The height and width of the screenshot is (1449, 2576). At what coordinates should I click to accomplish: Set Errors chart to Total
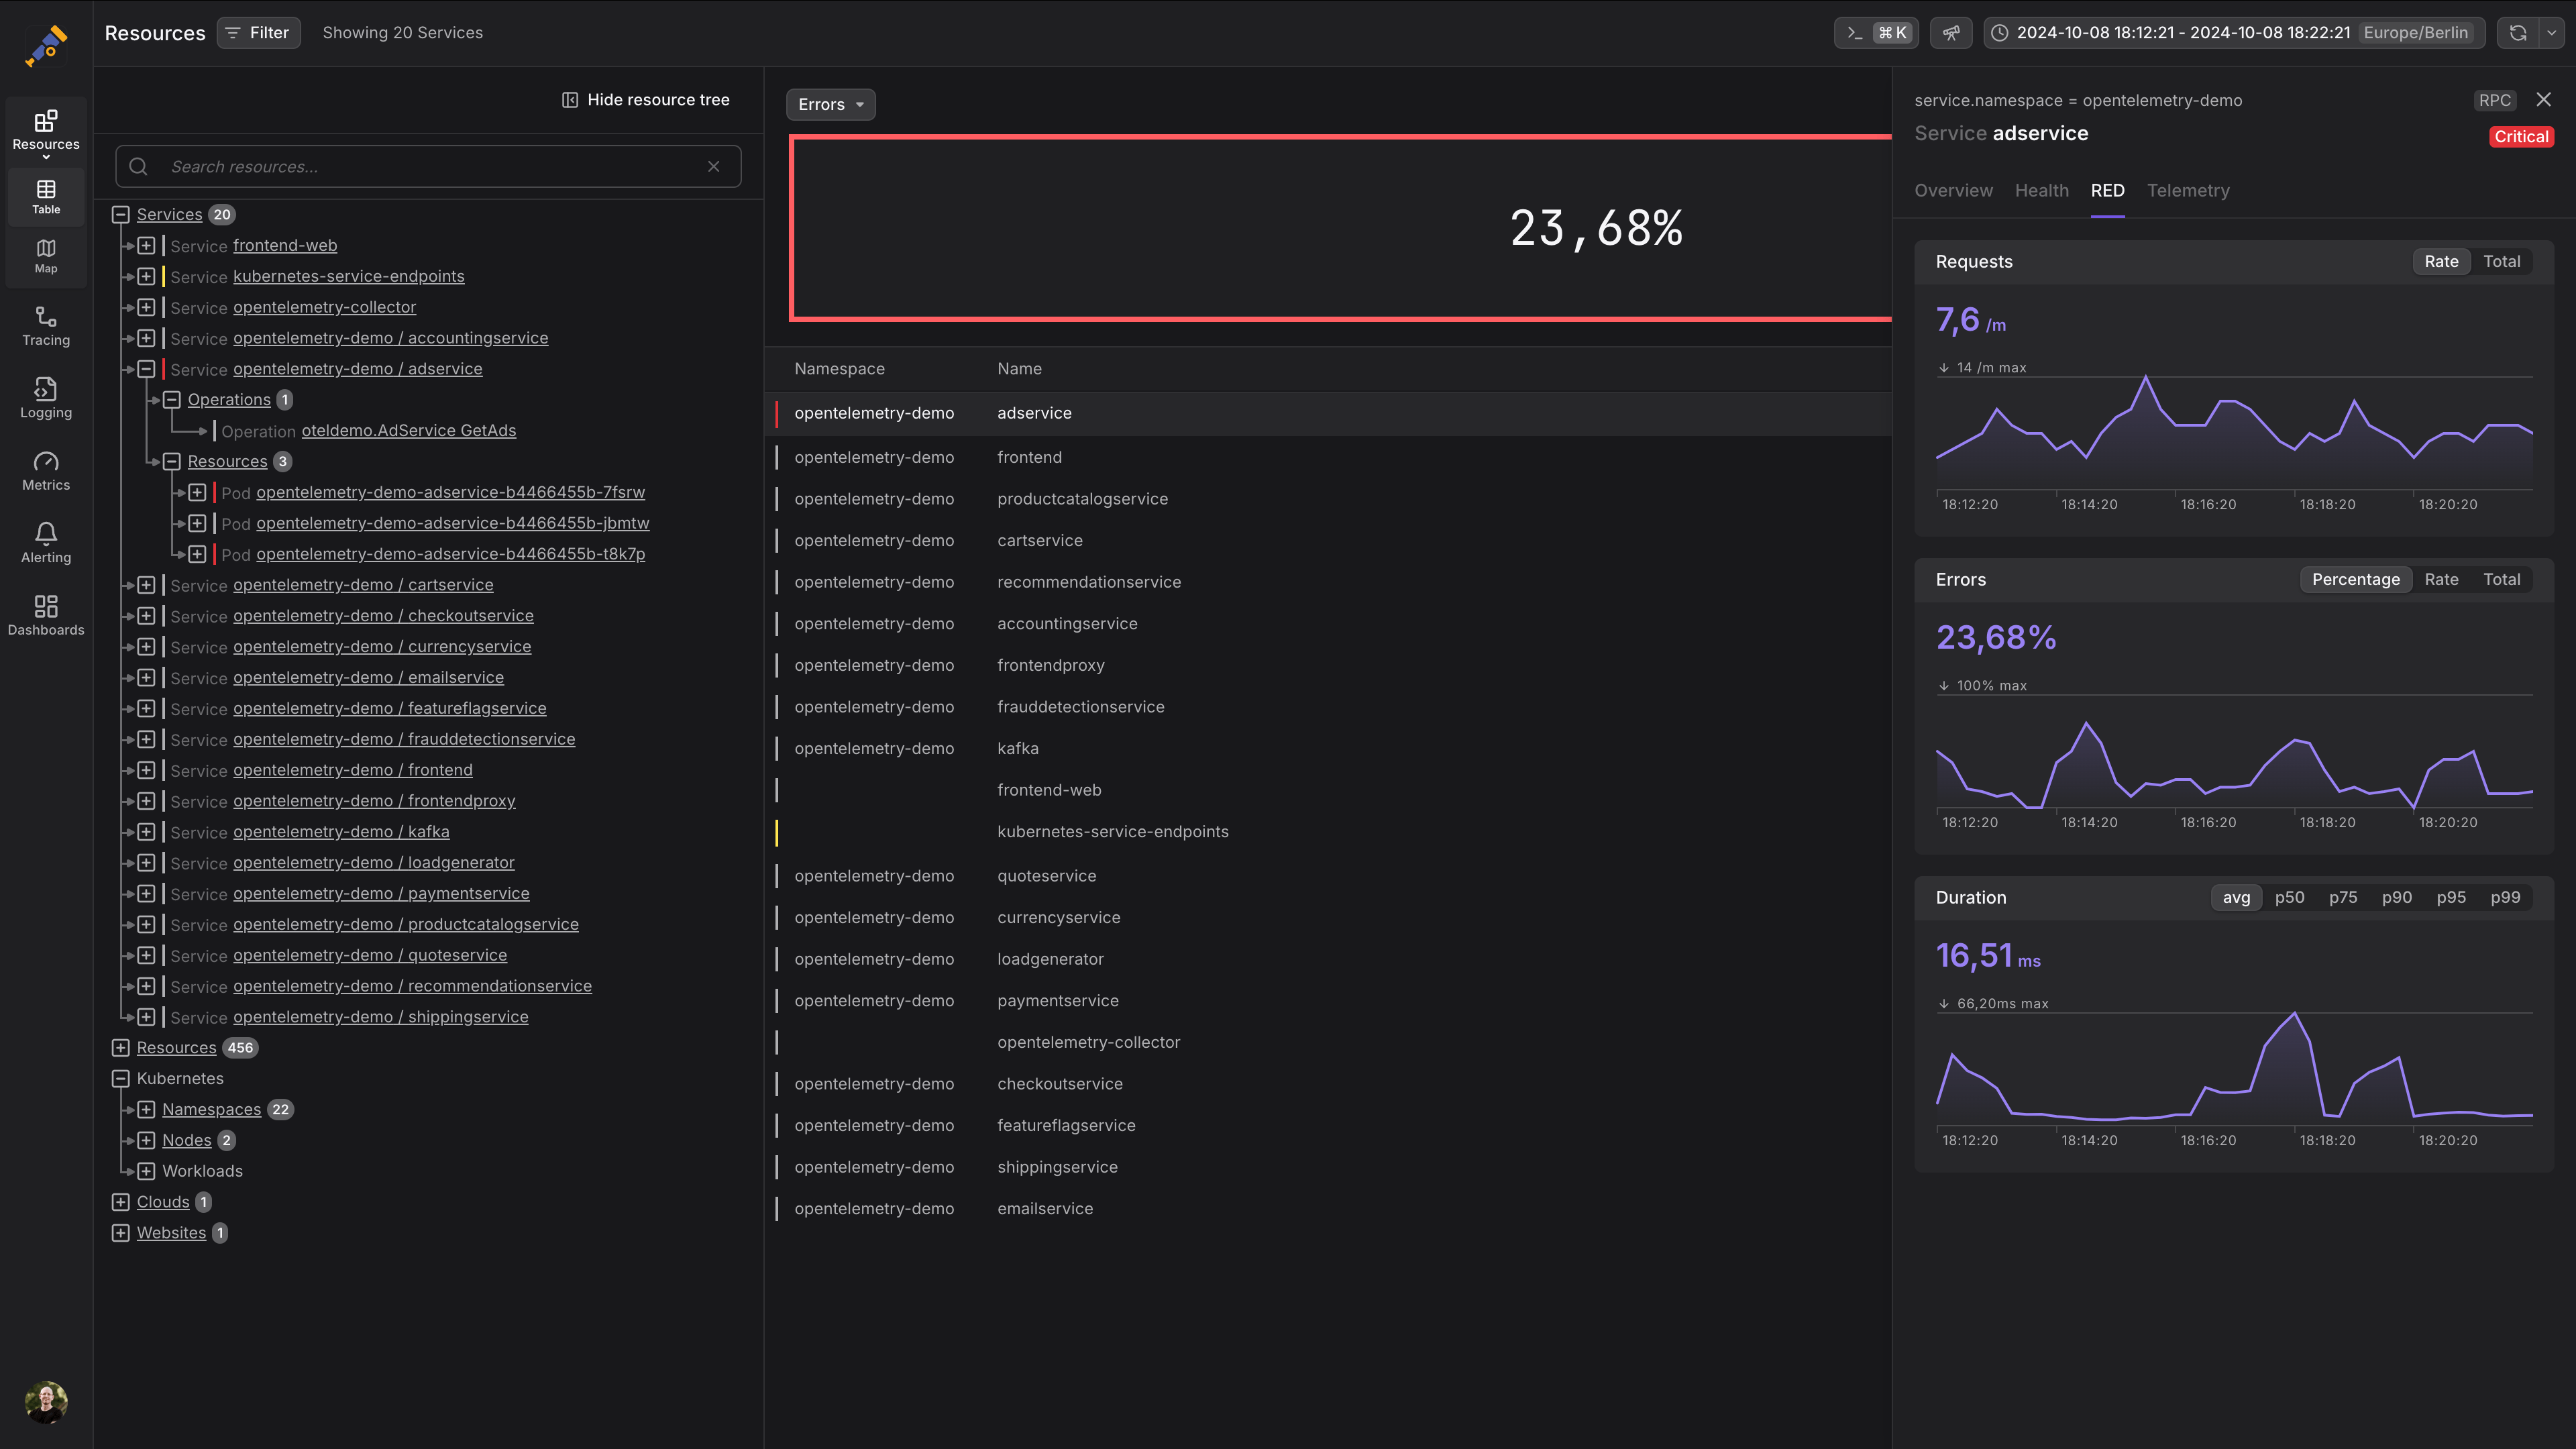[2501, 580]
